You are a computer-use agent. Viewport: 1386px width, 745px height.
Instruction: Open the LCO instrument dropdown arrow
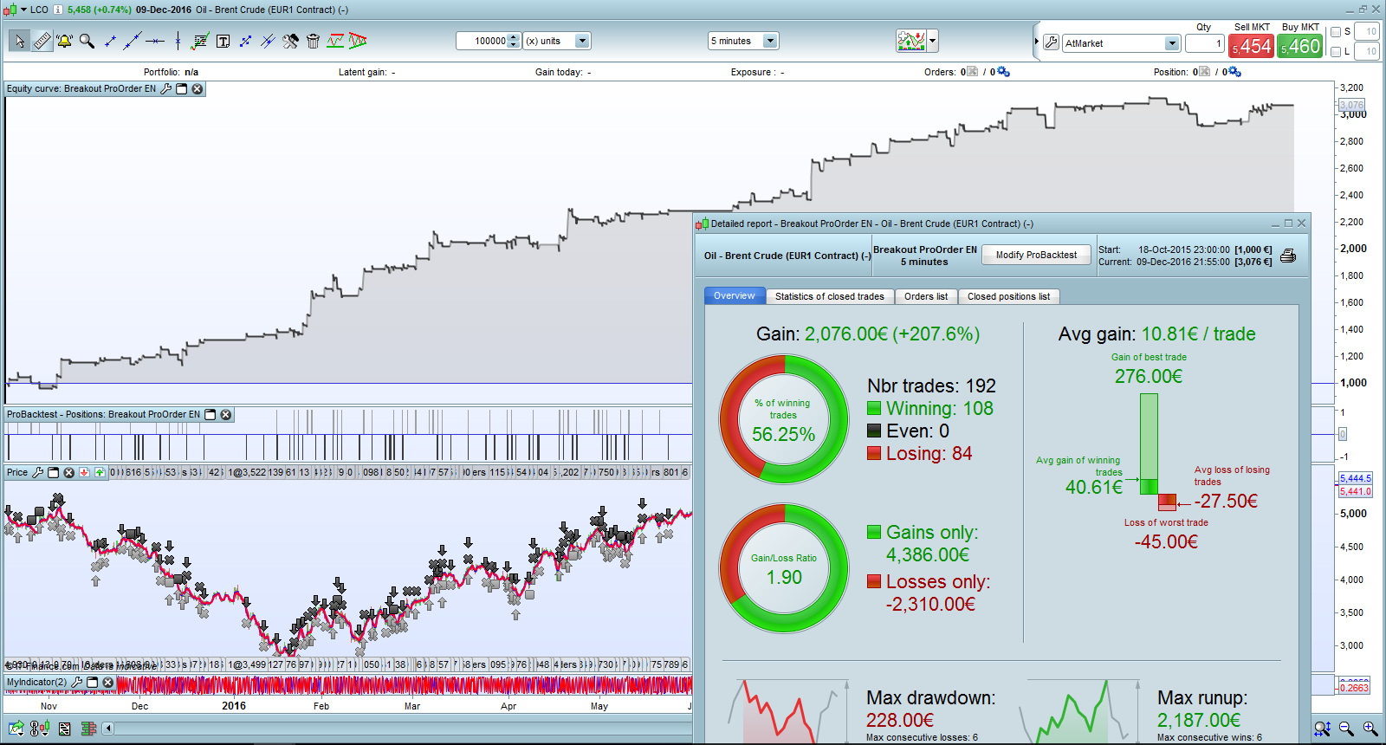click(x=23, y=10)
